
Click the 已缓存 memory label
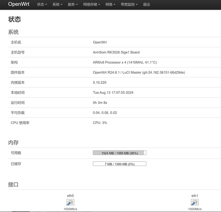16,164
